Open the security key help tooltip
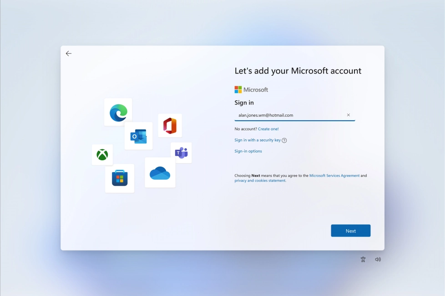445x296 pixels. (284, 140)
